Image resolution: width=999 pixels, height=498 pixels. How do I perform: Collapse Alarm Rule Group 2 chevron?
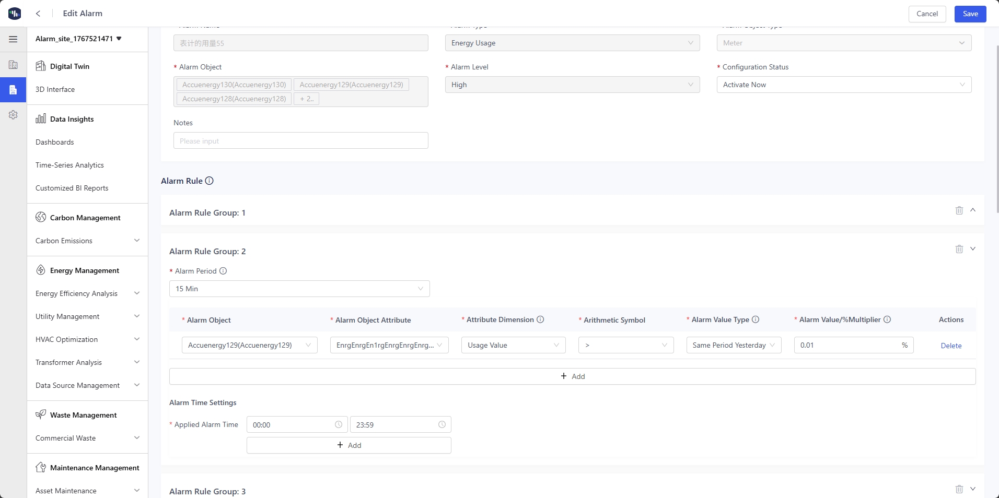click(972, 248)
